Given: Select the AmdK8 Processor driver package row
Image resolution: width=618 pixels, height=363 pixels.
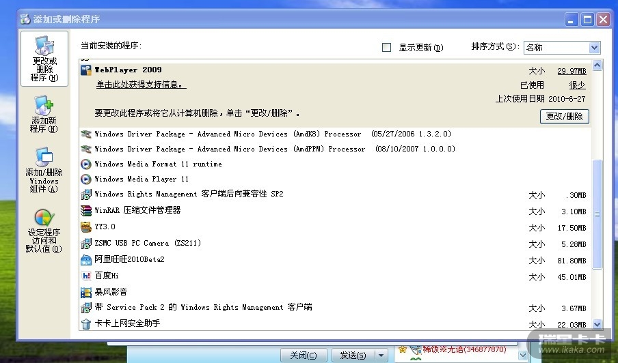Looking at the screenshot, I should coord(335,134).
